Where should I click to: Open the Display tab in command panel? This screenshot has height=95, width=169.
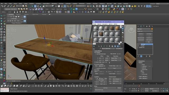(x=149, y=26)
